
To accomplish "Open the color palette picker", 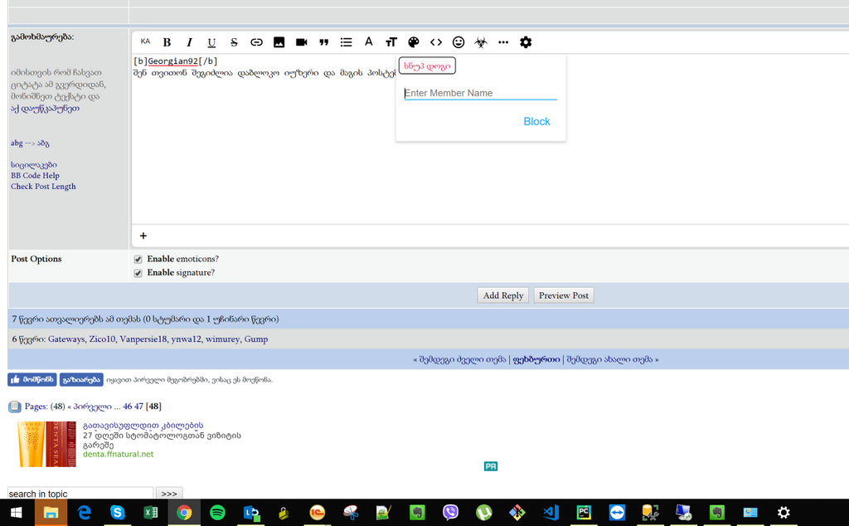I will tap(414, 42).
